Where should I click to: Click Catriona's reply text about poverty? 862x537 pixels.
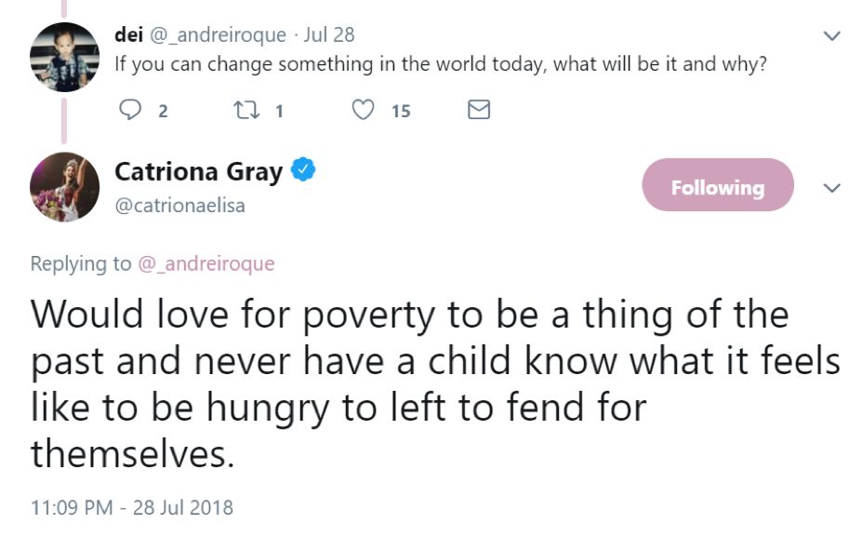409,383
